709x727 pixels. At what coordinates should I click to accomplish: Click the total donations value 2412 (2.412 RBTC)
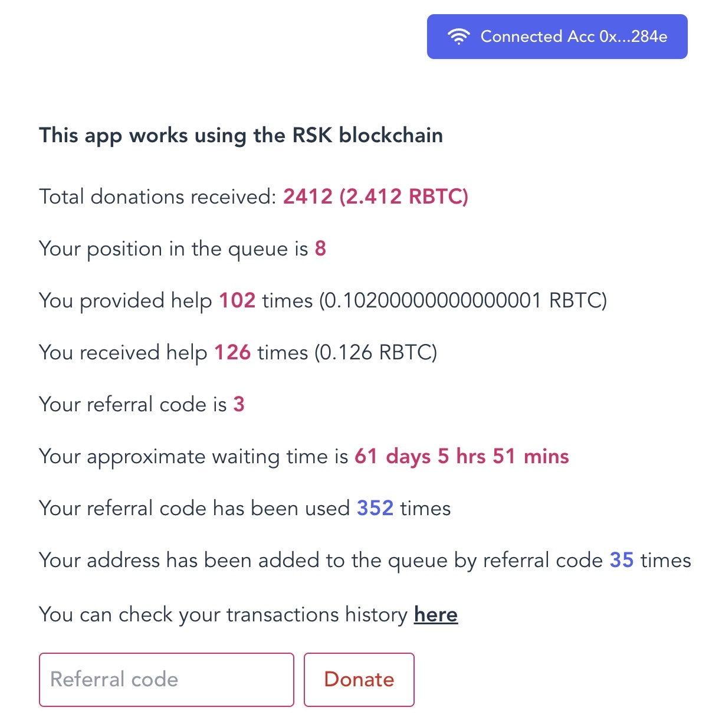376,197
